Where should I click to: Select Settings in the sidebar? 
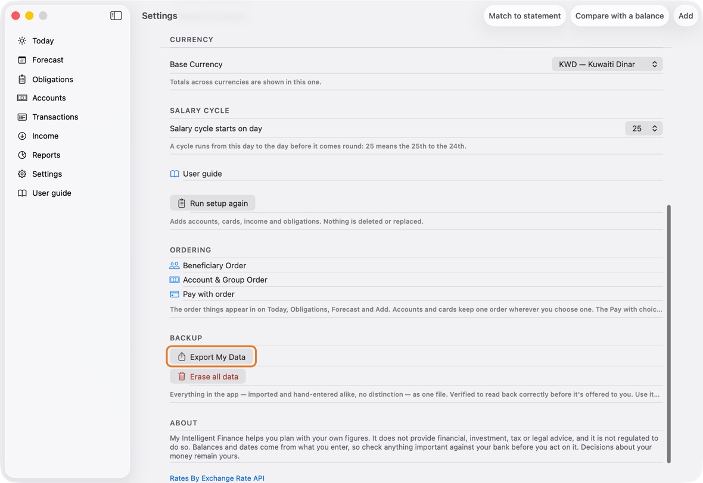click(x=47, y=174)
